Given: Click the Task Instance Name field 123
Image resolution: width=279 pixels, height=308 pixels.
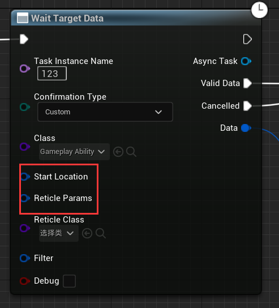Looking at the screenshot, I should [52, 74].
